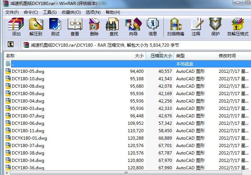Click the archive icon in address bar
The image size is (251, 175).
pos(26,45)
